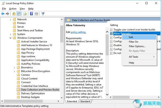Click the Back arrow toolbar icon
This screenshot has width=161, height=108.
click(3, 14)
